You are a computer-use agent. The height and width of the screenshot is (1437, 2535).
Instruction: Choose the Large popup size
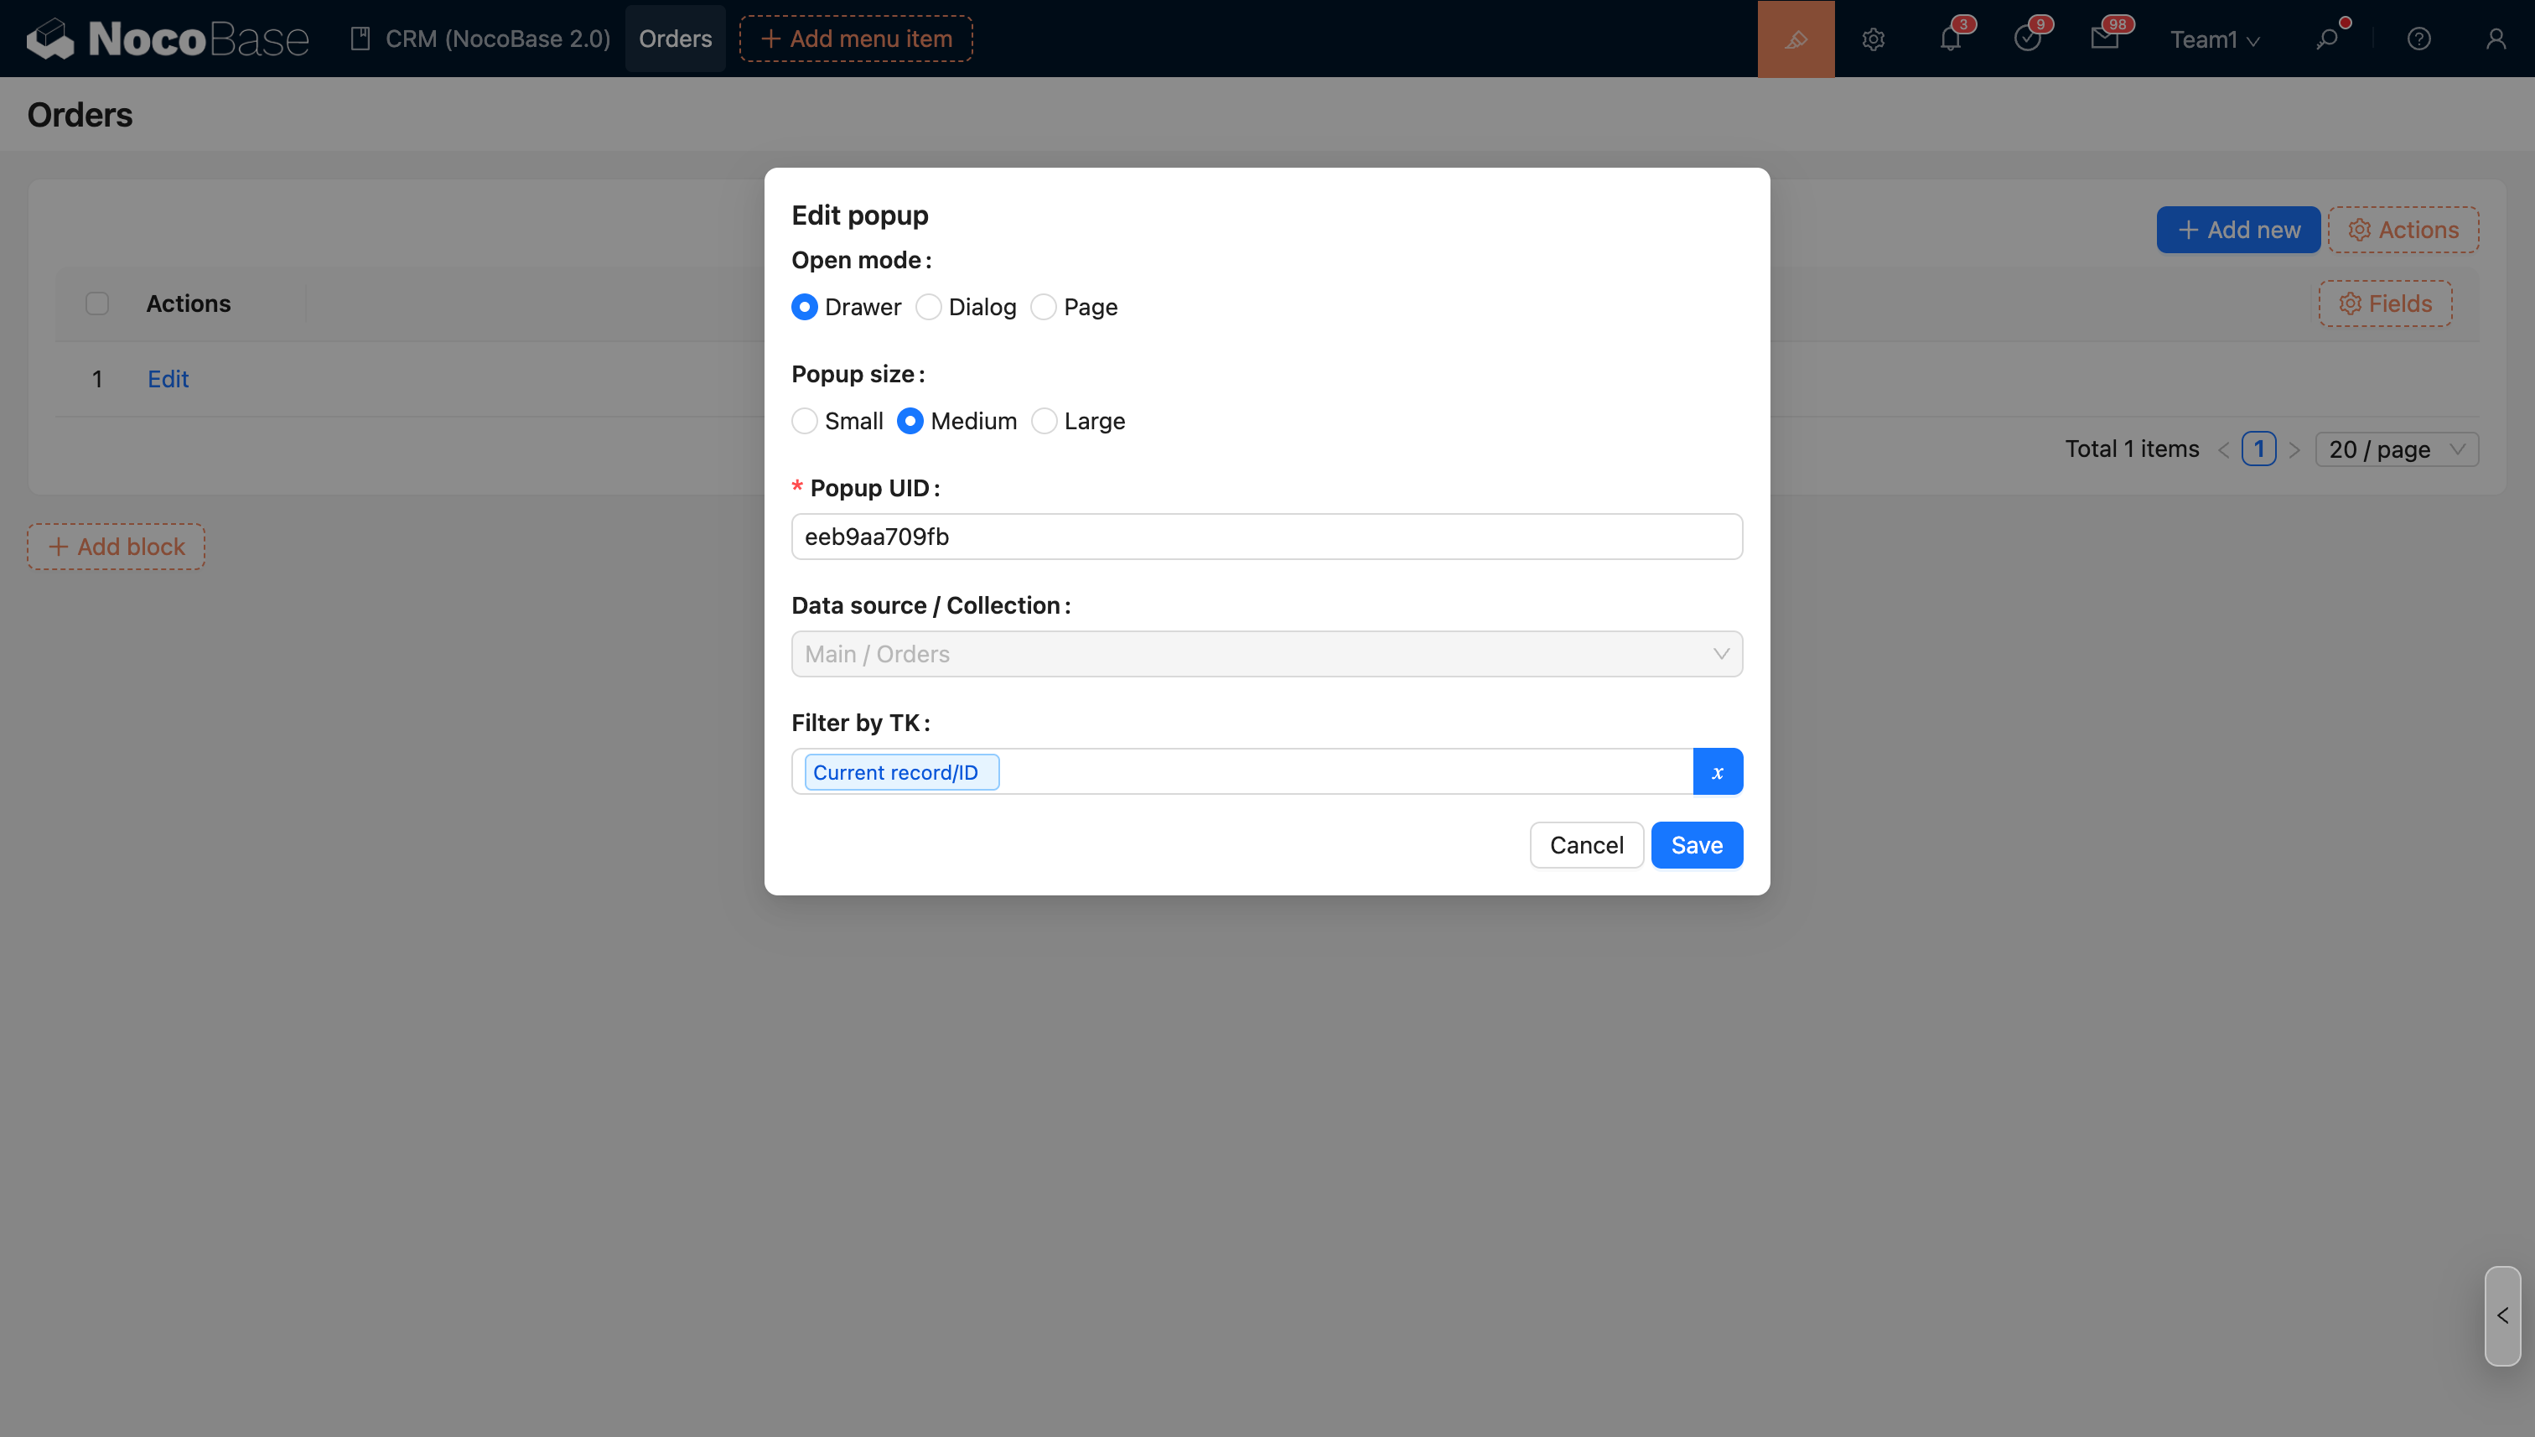click(1044, 422)
